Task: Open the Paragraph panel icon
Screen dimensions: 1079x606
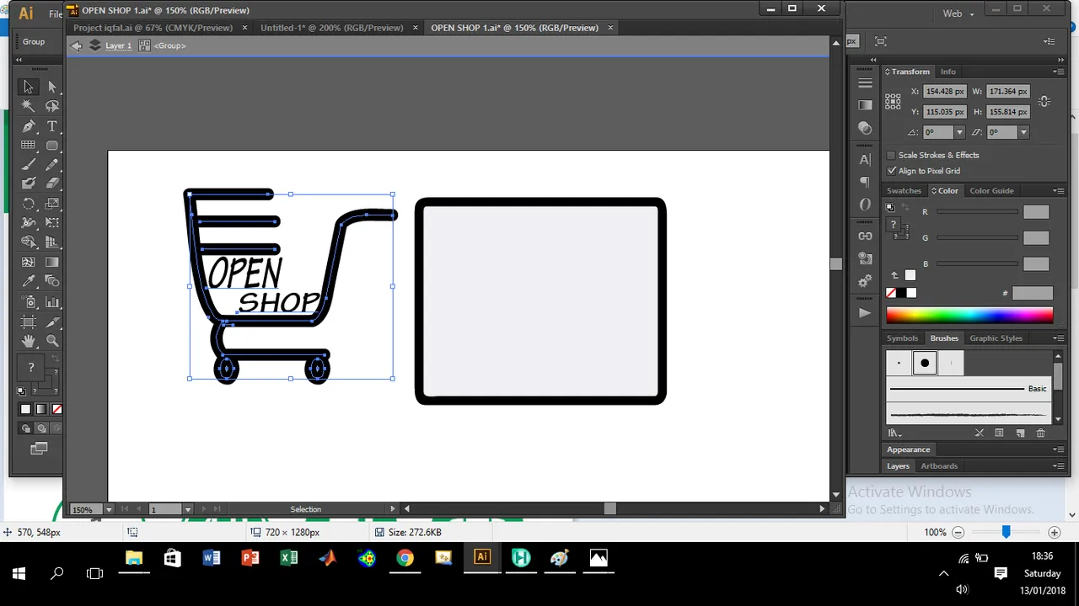Action: [x=865, y=182]
